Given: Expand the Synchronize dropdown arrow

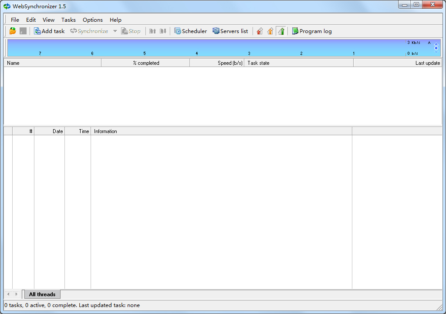Looking at the screenshot, I should [115, 31].
